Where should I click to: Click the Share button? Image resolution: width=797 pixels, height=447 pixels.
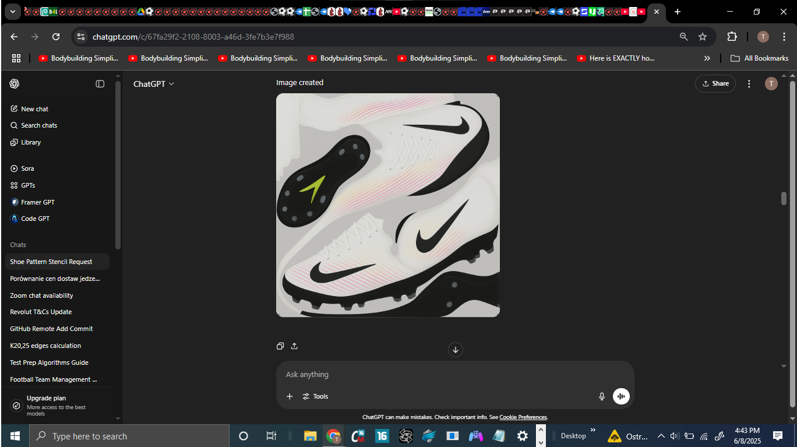[715, 83]
